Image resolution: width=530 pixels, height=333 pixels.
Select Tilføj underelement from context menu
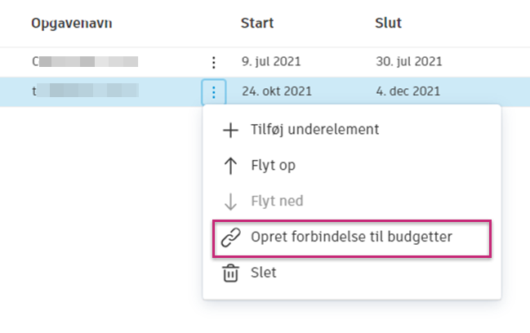315,129
